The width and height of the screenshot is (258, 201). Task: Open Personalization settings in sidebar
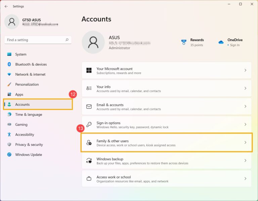[27, 84]
